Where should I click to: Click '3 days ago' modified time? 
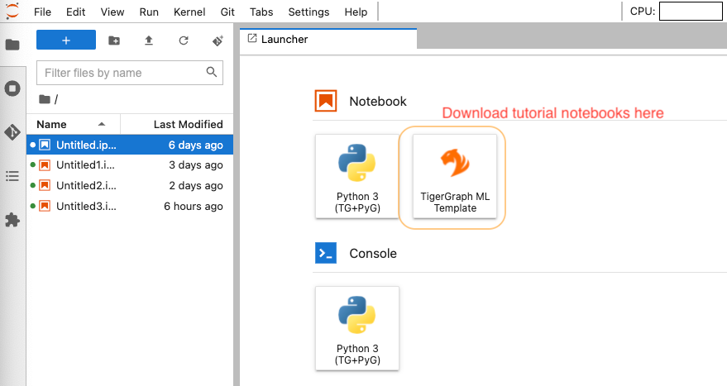(x=196, y=165)
